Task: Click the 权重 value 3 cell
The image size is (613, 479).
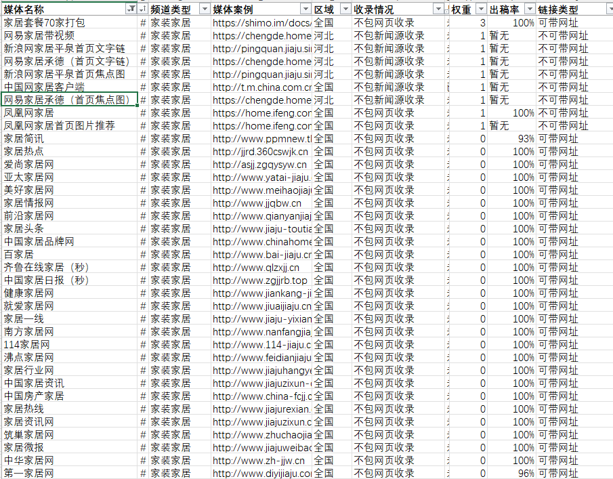Action: [x=469, y=23]
